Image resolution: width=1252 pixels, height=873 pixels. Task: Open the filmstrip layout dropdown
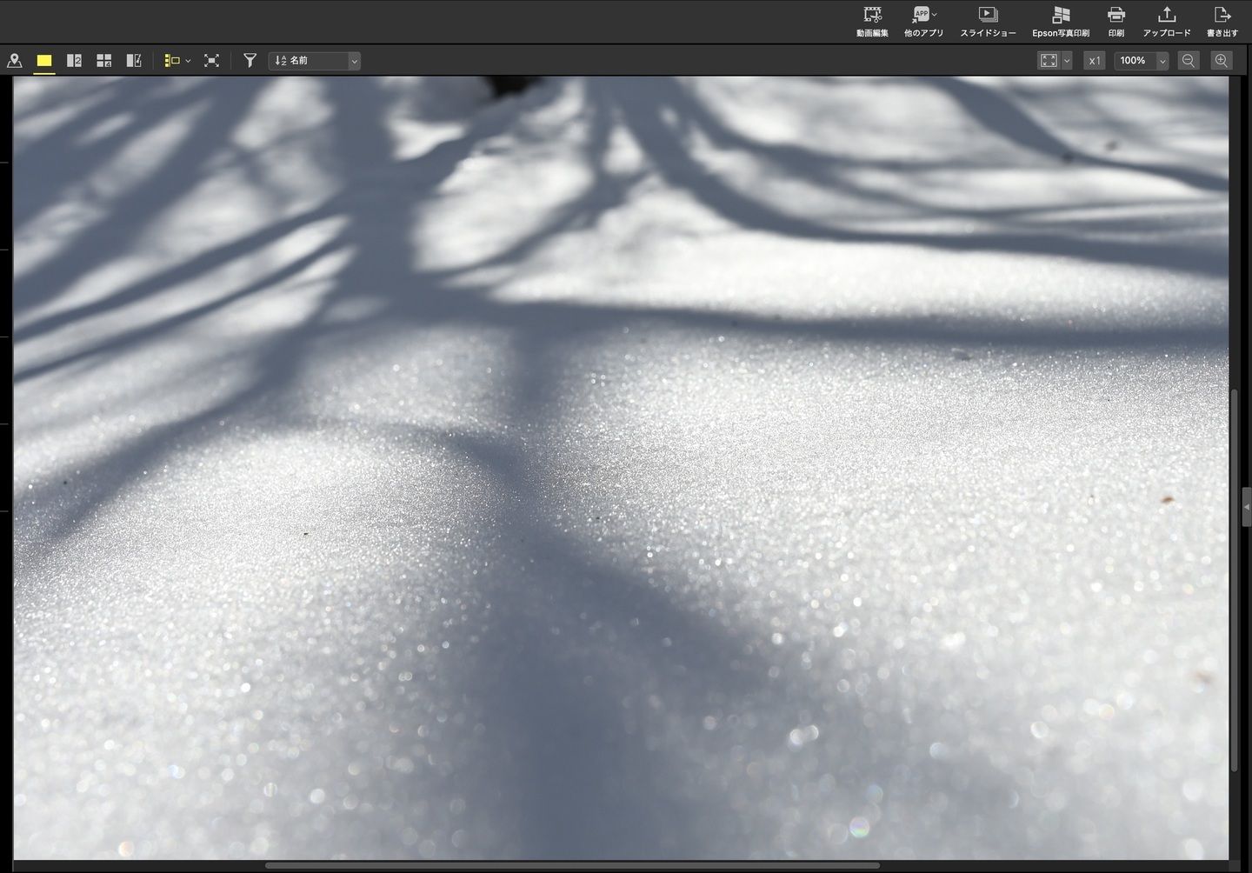[x=177, y=61]
